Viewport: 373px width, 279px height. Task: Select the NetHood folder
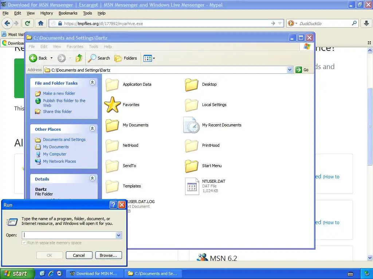[x=122, y=145]
